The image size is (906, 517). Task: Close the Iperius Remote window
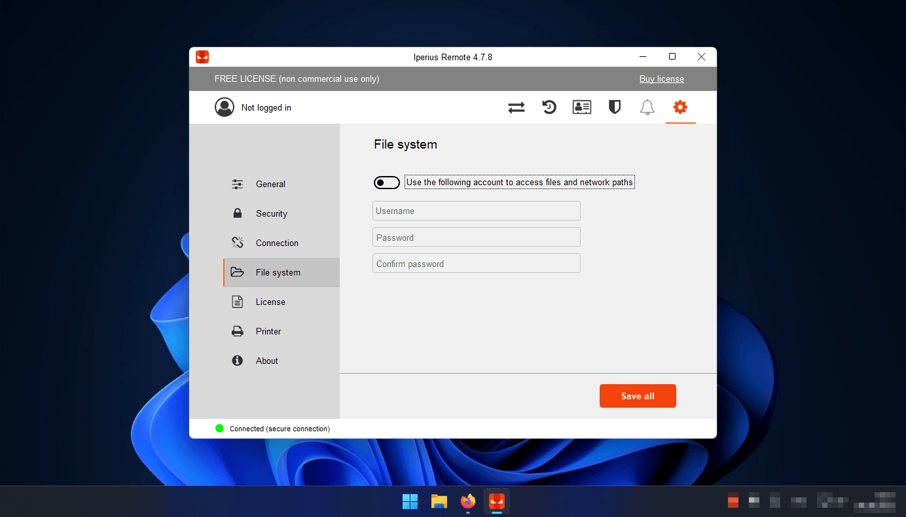pyautogui.click(x=701, y=57)
